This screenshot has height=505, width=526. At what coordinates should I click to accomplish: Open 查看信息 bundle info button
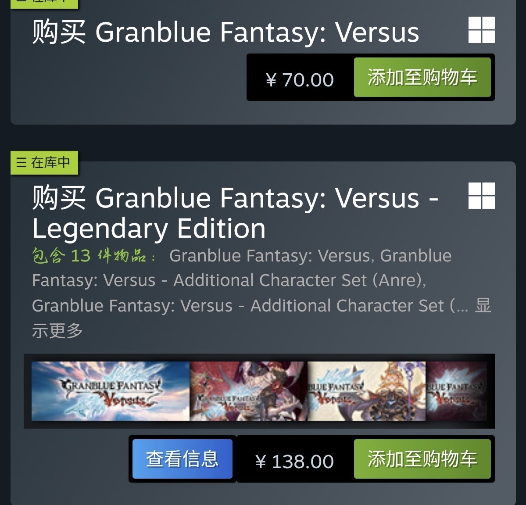click(x=182, y=458)
